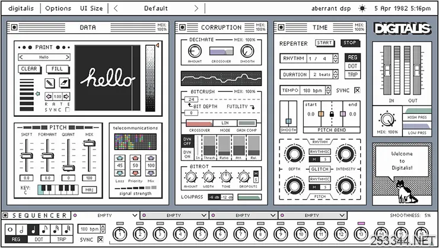This screenshot has width=439, height=248.
Task: Click the CLEAR paint button
Action: tap(29, 69)
